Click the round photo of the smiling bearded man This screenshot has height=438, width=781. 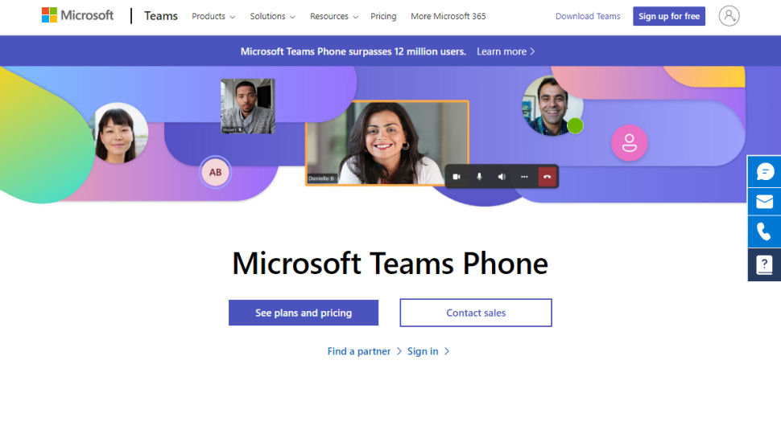(x=551, y=106)
